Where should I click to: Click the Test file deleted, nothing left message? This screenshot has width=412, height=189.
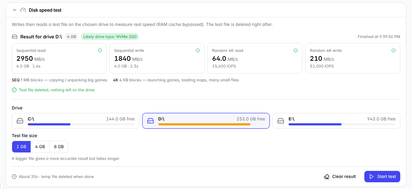coord(57,90)
